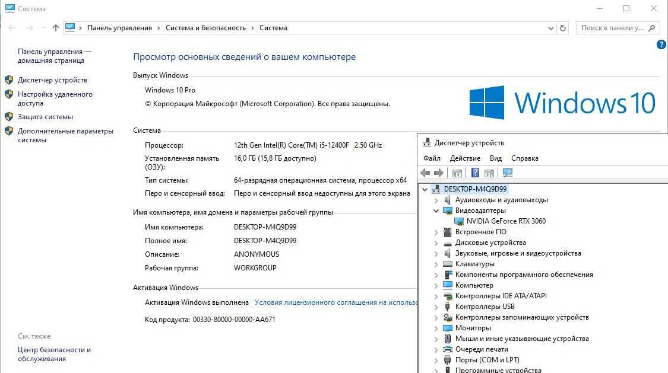Go to Система и безопасность breadcrumb
The image size is (668, 373).
[205, 28]
